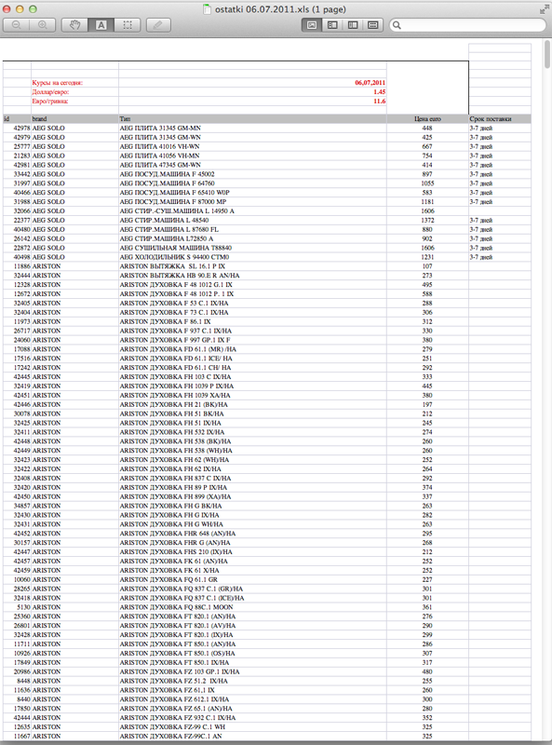The image size is (552, 745).
Task: Click the red date cell 06,07,2011
Action: (370, 83)
